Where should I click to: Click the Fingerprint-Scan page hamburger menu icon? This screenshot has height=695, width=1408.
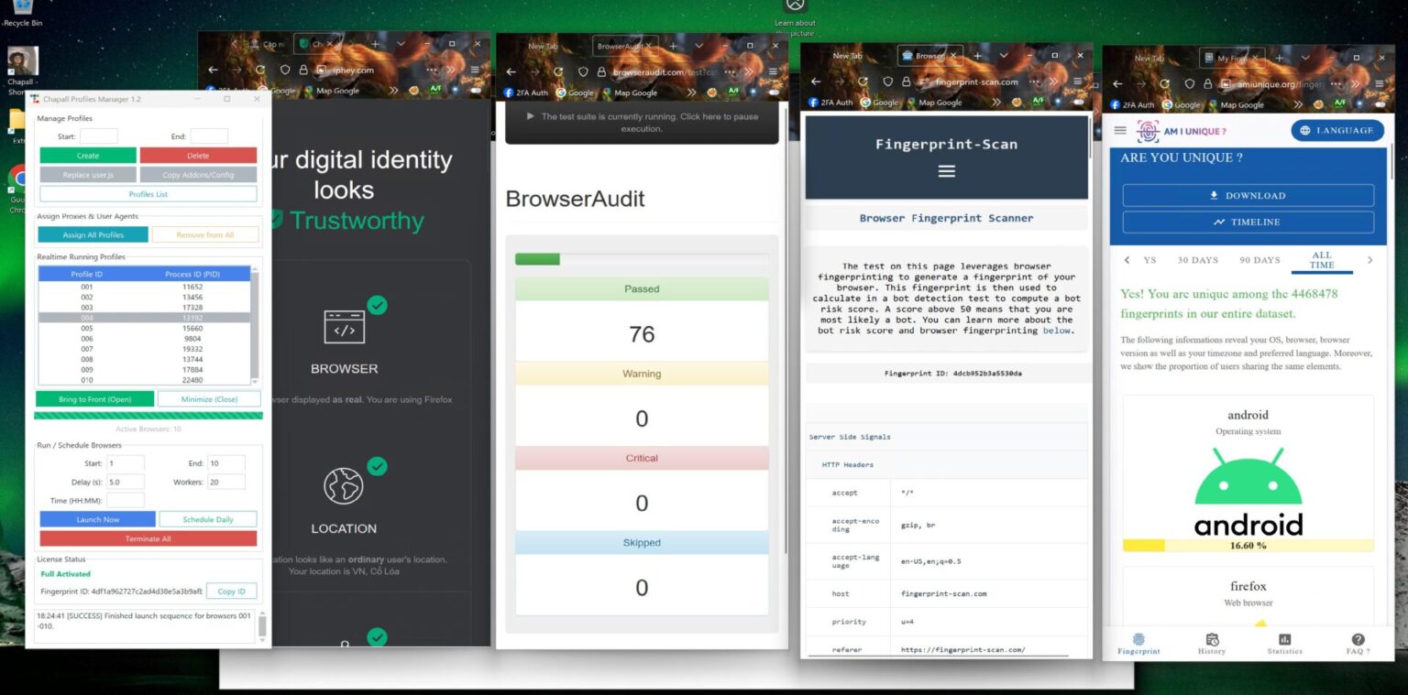click(946, 171)
